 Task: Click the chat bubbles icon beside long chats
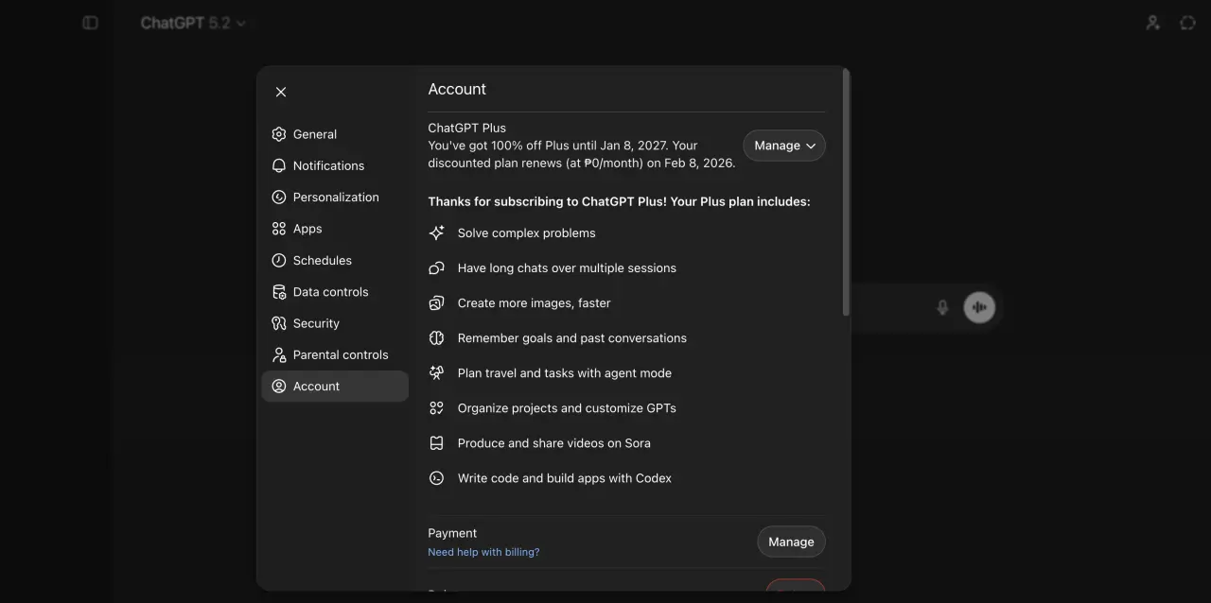pos(436,267)
